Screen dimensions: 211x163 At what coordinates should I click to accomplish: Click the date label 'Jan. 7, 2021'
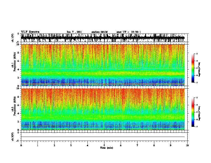[x=74, y=32]
